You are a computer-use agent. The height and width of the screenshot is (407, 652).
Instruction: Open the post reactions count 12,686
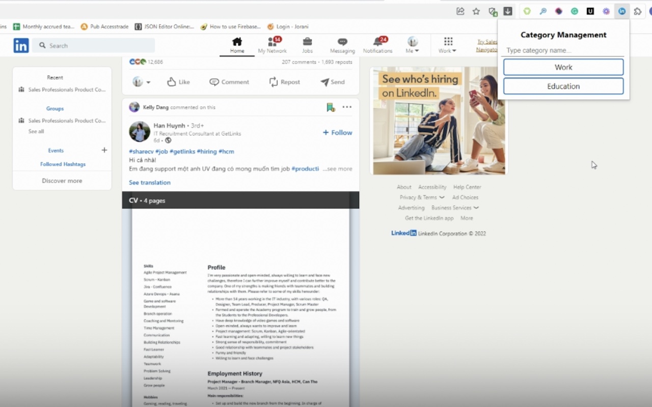(x=146, y=62)
